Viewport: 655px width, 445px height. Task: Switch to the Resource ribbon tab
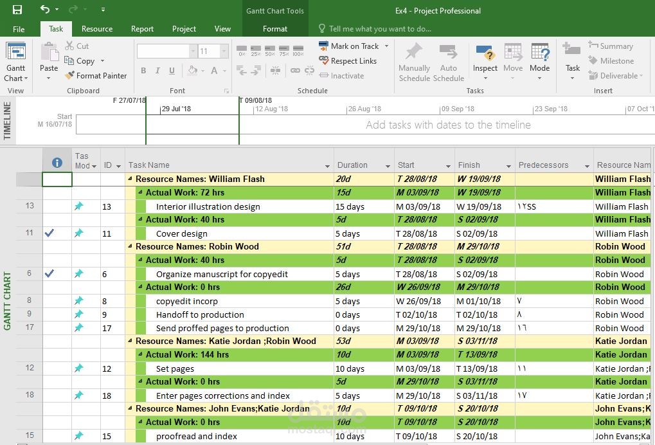pyautogui.click(x=97, y=29)
